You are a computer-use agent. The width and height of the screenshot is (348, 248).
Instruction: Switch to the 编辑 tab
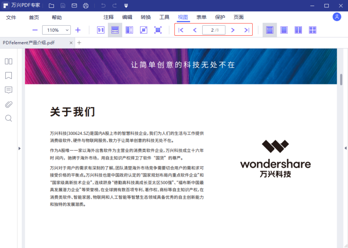(x=127, y=17)
